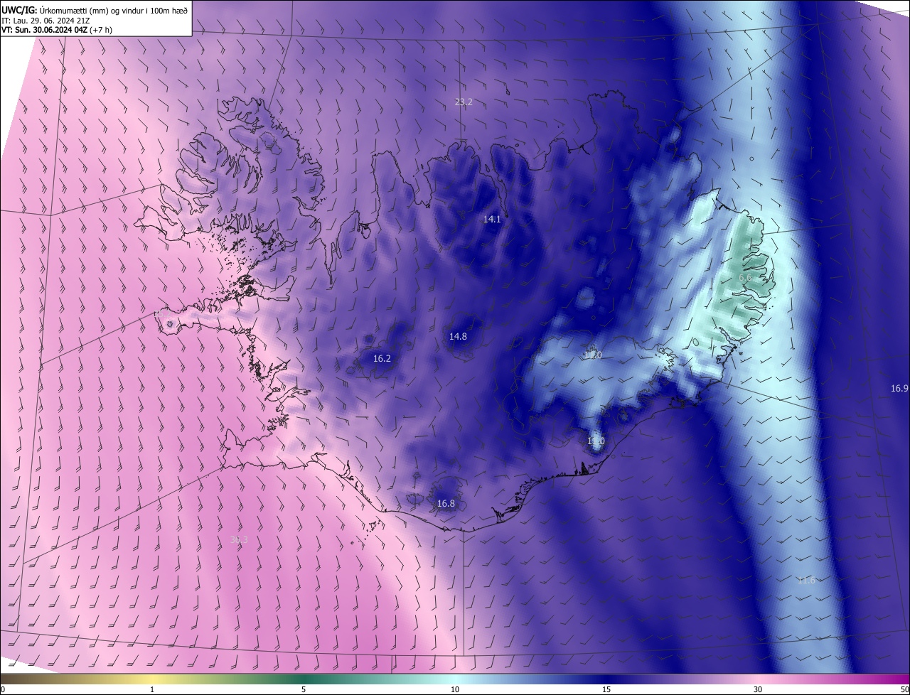Click the 16.2 value label on the map
Image resolution: width=910 pixels, height=695 pixels.
(x=382, y=359)
